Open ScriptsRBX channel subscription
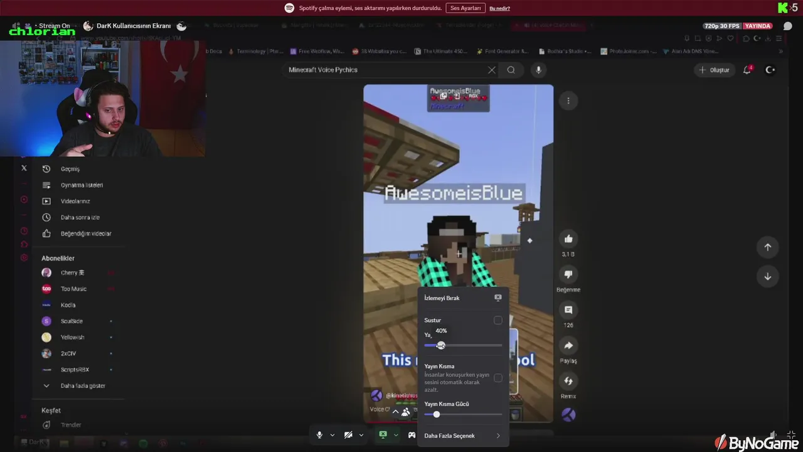Image resolution: width=803 pixels, height=452 pixels. tap(75, 370)
